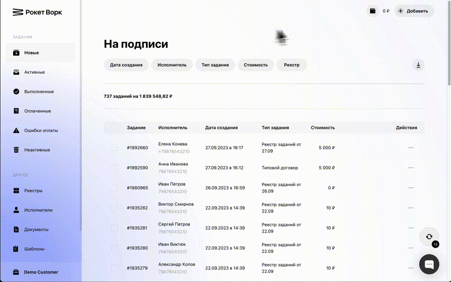Click the Добавить button
The height and width of the screenshot is (282, 451).
pos(414,11)
